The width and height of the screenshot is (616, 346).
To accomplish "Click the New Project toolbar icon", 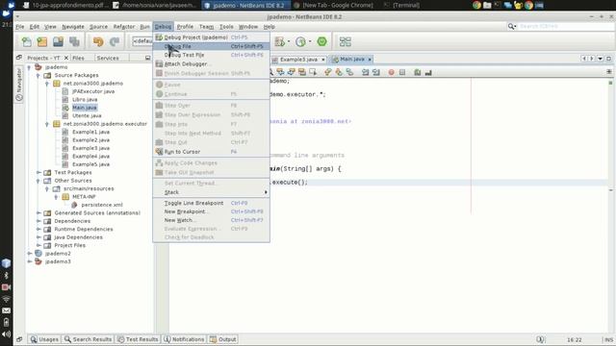I will (x=42, y=41).
